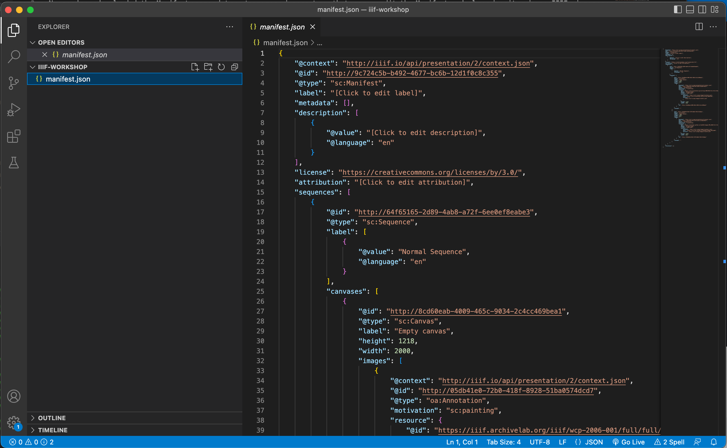
Task: Expand the Timeline section
Action: tap(135, 430)
